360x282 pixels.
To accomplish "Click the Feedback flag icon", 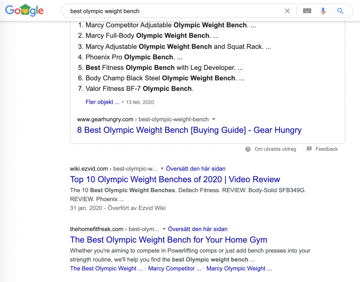I will pyautogui.click(x=309, y=149).
